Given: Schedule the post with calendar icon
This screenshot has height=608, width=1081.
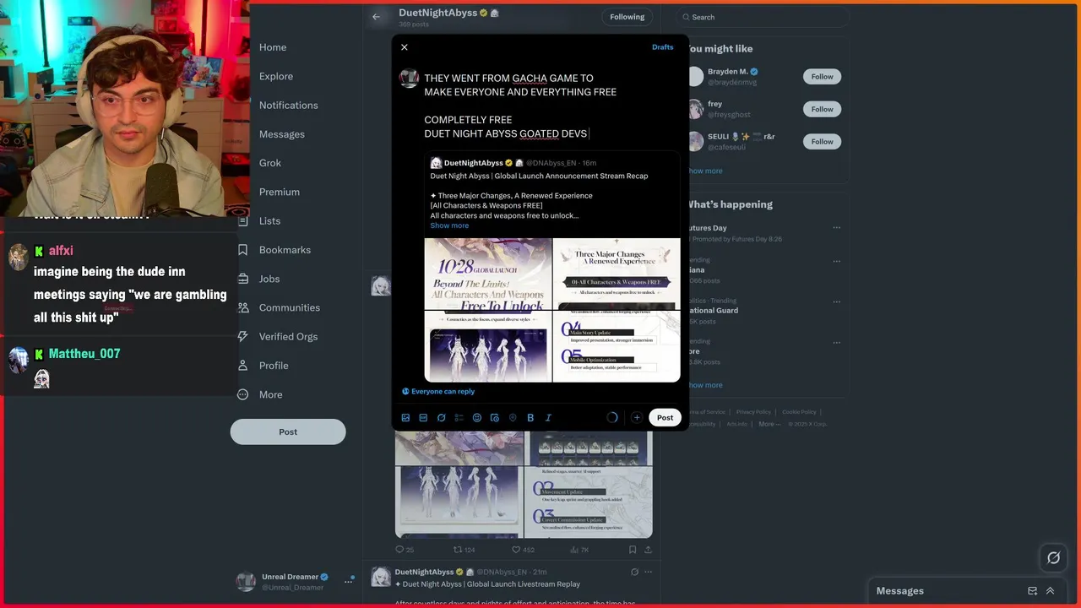Looking at the screenshot, I should point(495,418).
